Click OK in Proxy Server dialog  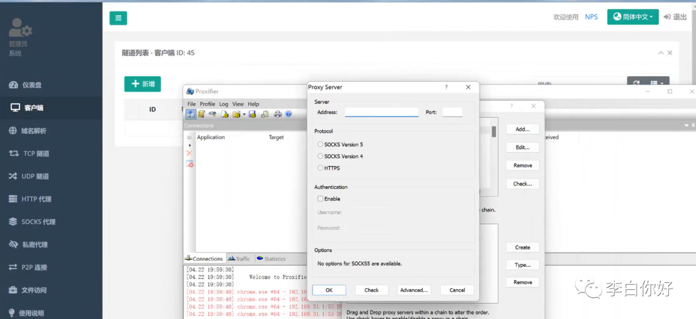(x=329, y=290)
